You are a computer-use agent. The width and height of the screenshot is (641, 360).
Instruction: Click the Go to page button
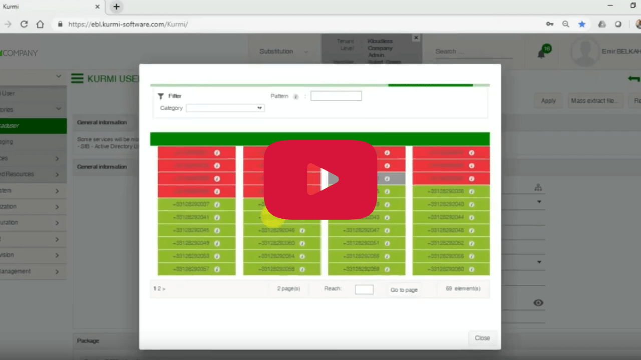[404, 290]
